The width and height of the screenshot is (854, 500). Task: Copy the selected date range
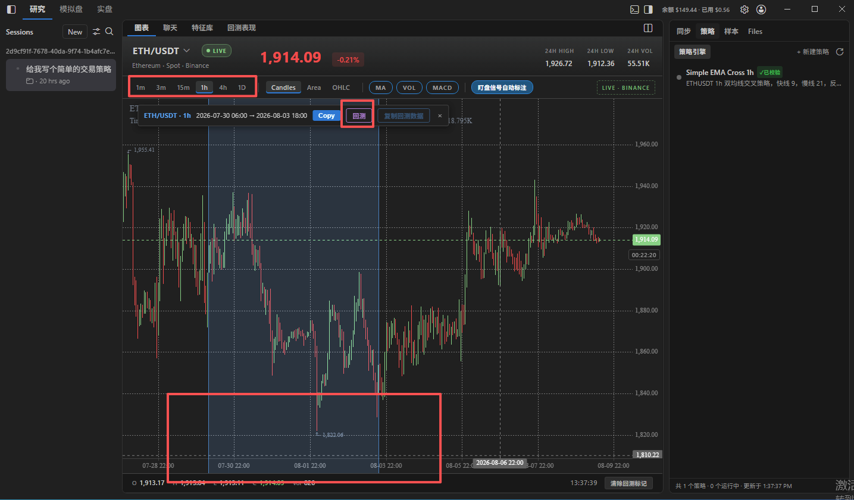[327, 115]
